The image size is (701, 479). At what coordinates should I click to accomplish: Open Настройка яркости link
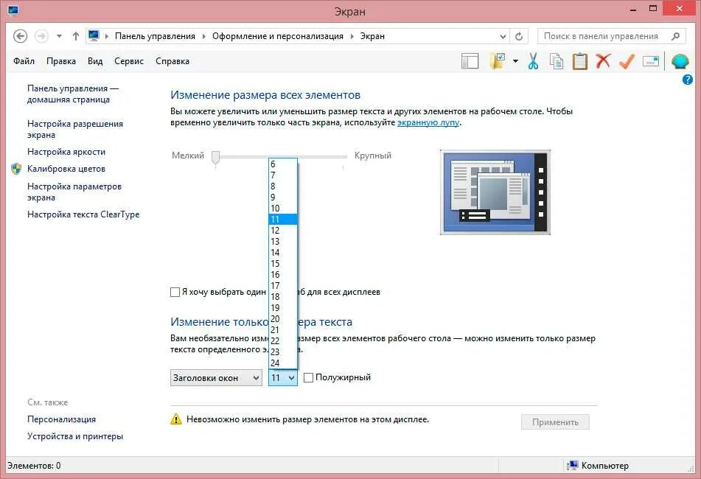coord(66,152)
